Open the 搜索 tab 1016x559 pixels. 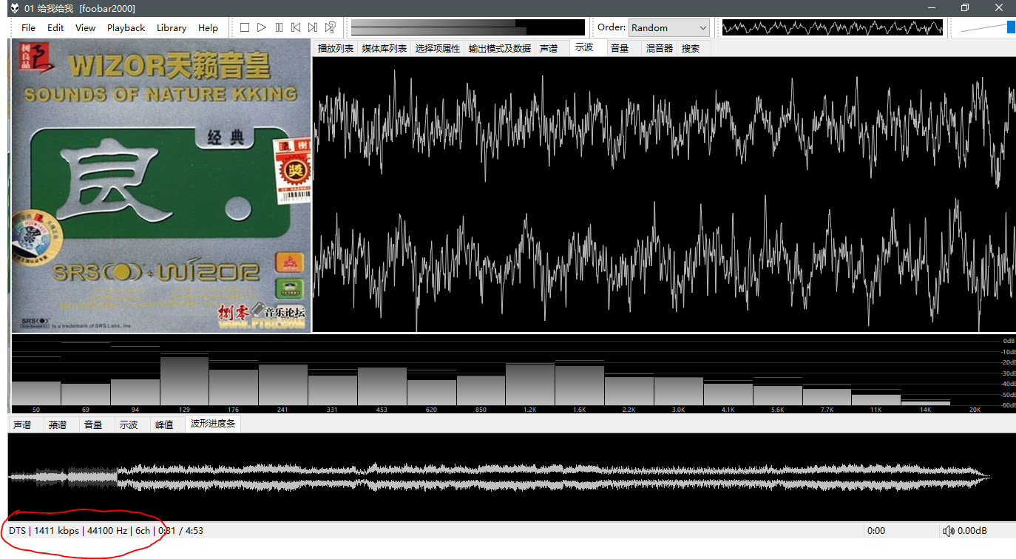[x=691, y=48]
